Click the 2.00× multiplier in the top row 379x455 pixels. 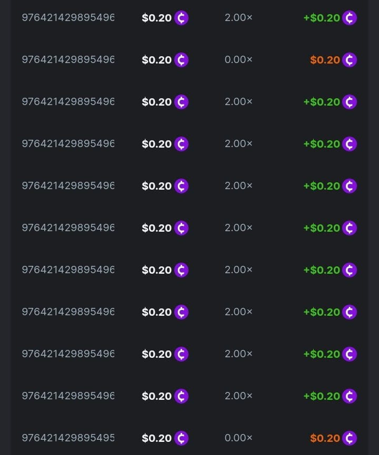(238, 17)
